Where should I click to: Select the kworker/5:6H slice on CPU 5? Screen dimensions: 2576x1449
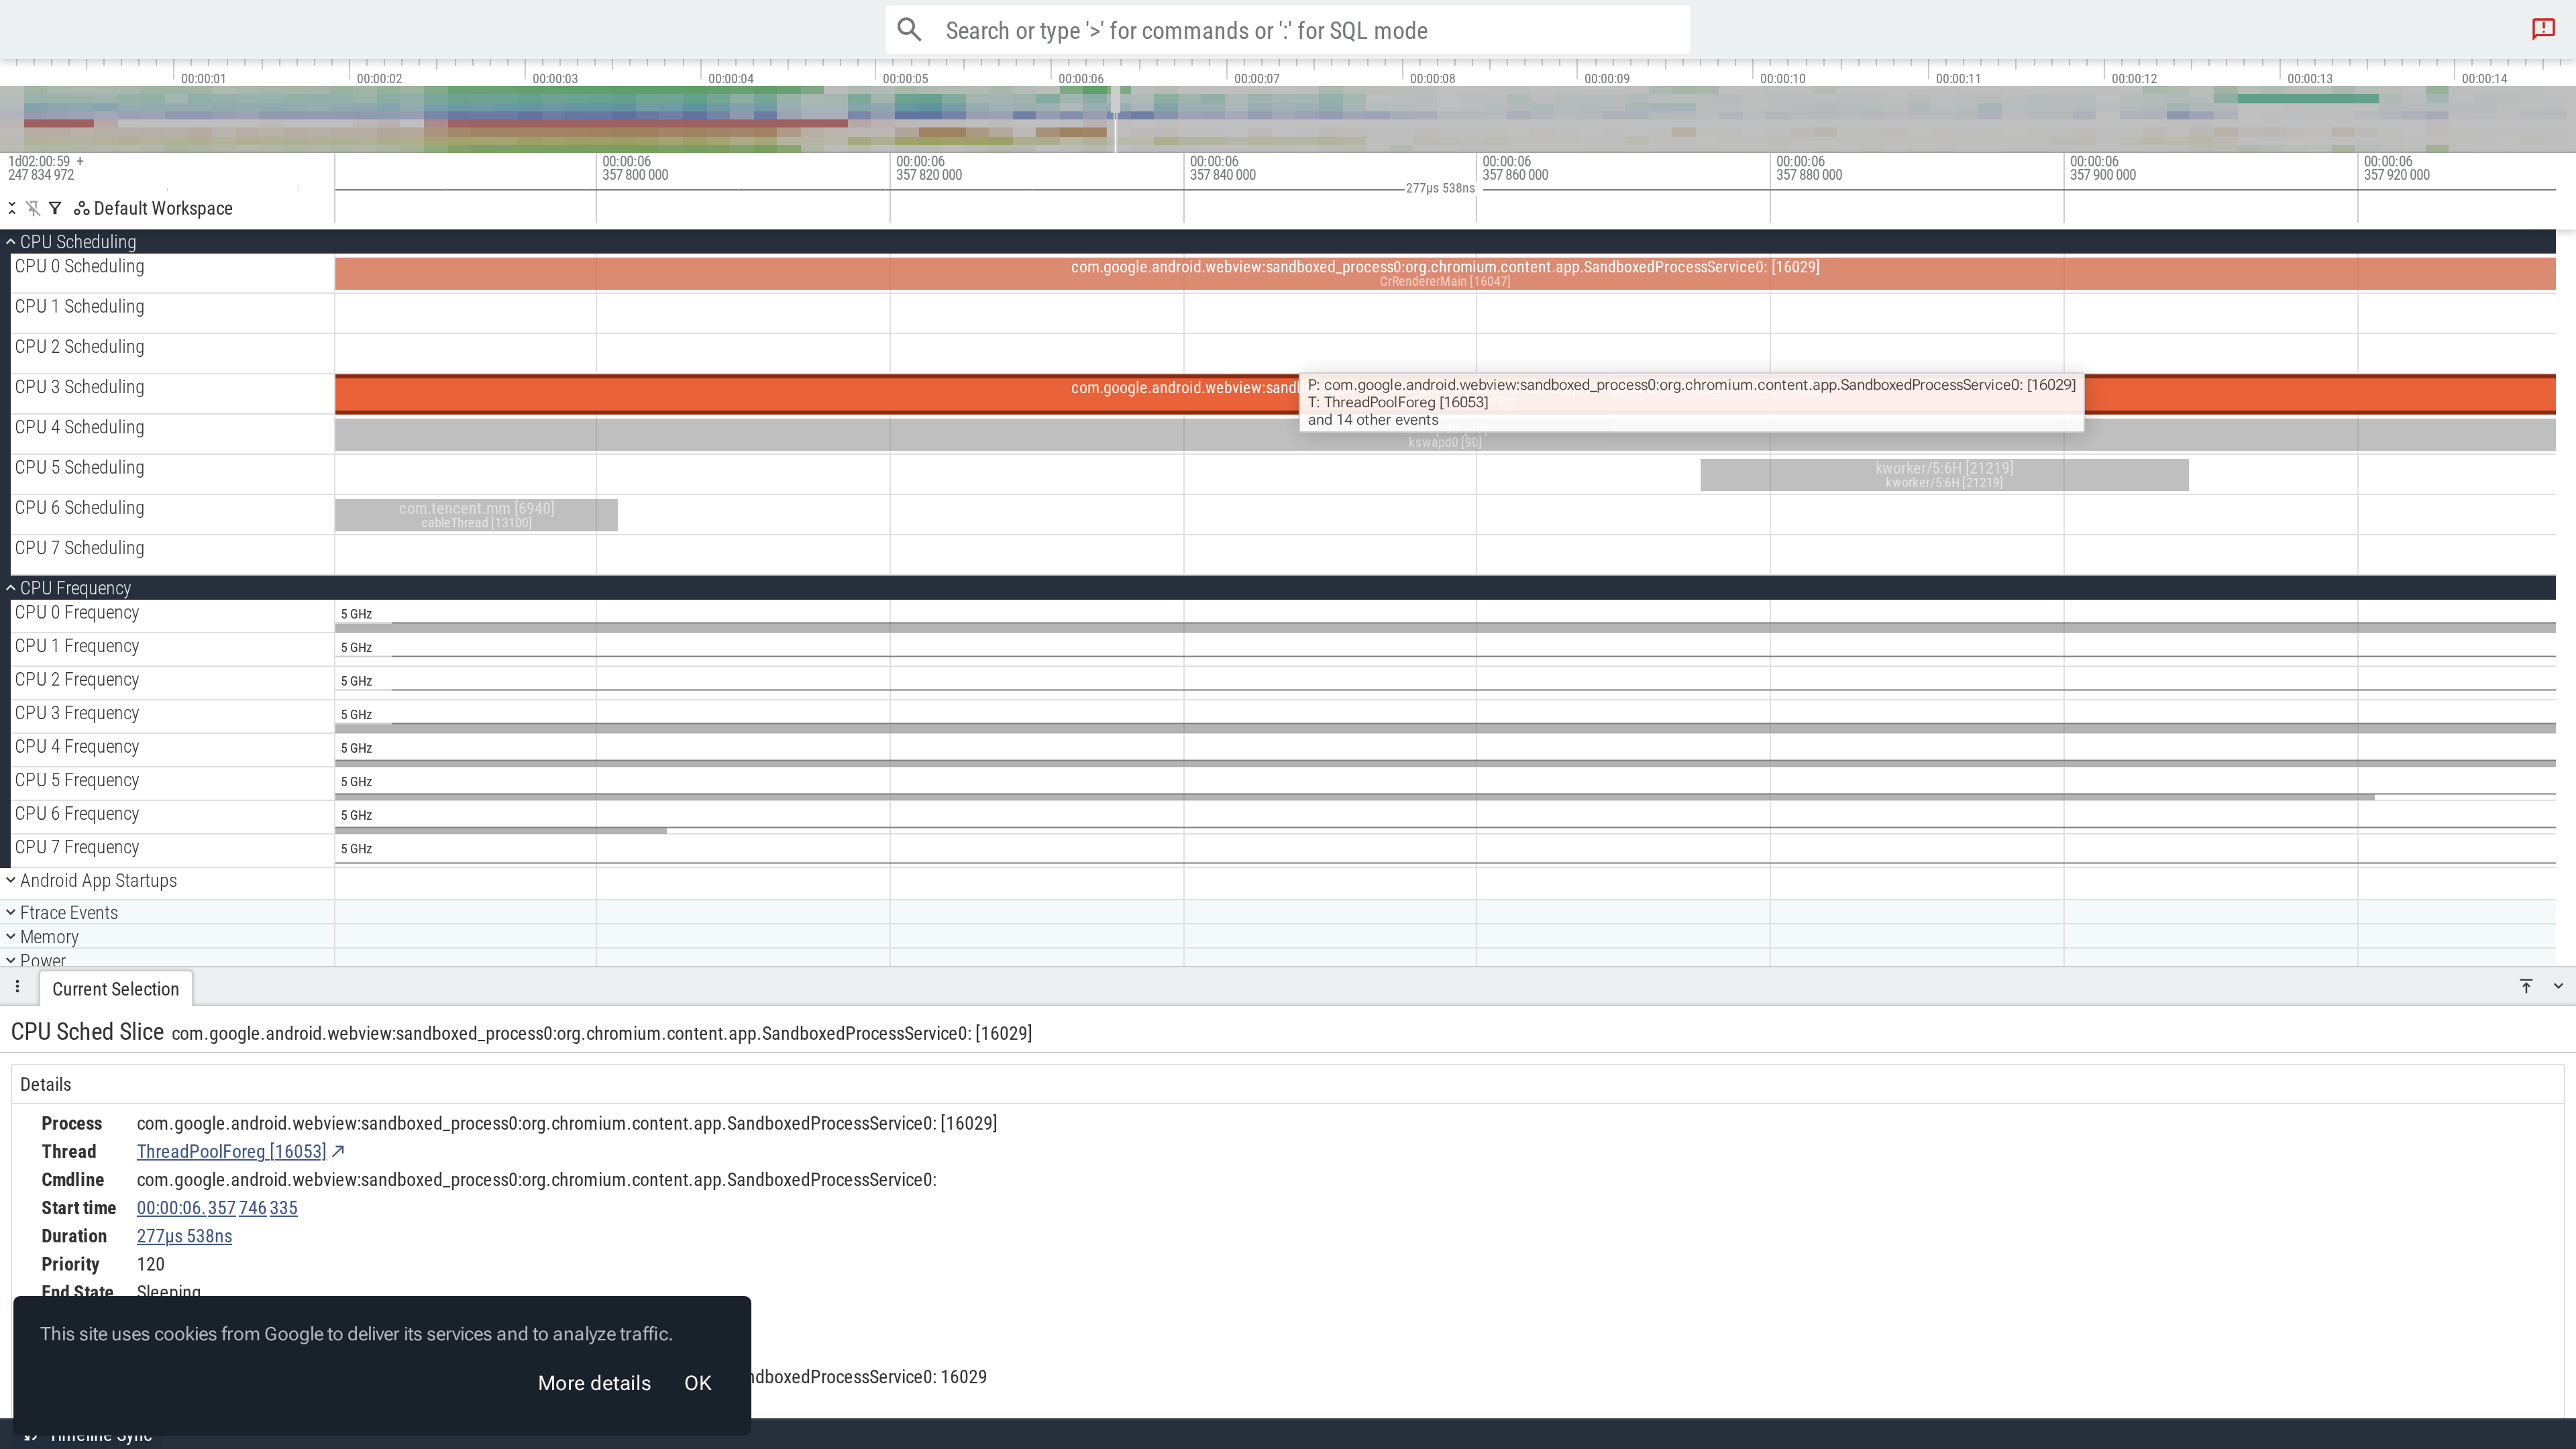pyautogui.click(x=1944, y=475)
